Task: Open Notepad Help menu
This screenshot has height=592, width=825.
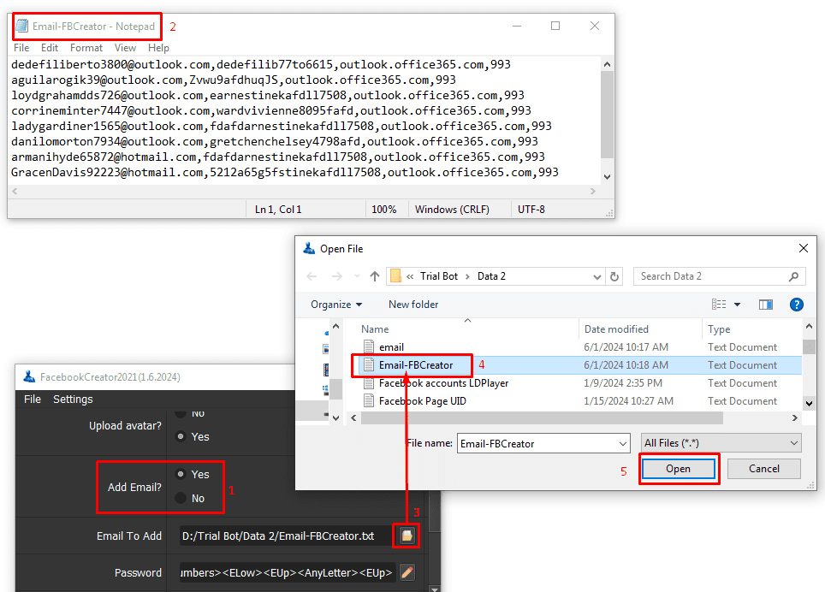Action: (158, 48)
